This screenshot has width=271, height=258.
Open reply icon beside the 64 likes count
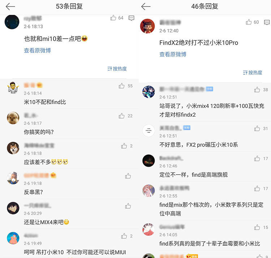click(x=132, y=18)
